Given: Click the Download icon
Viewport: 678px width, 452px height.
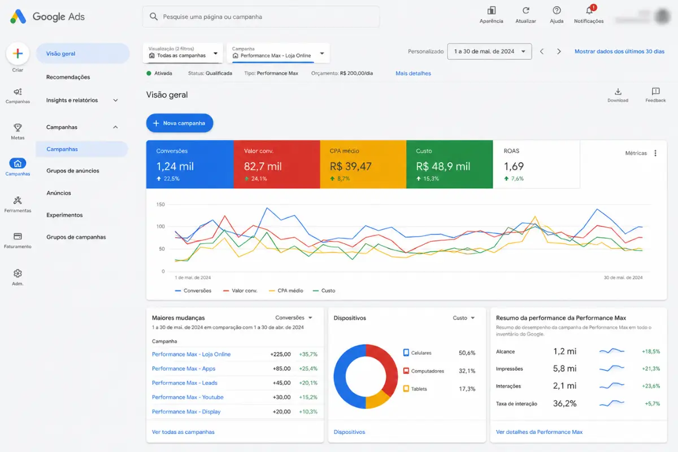Looking at the screenshot, I should [x=618, y=92].
